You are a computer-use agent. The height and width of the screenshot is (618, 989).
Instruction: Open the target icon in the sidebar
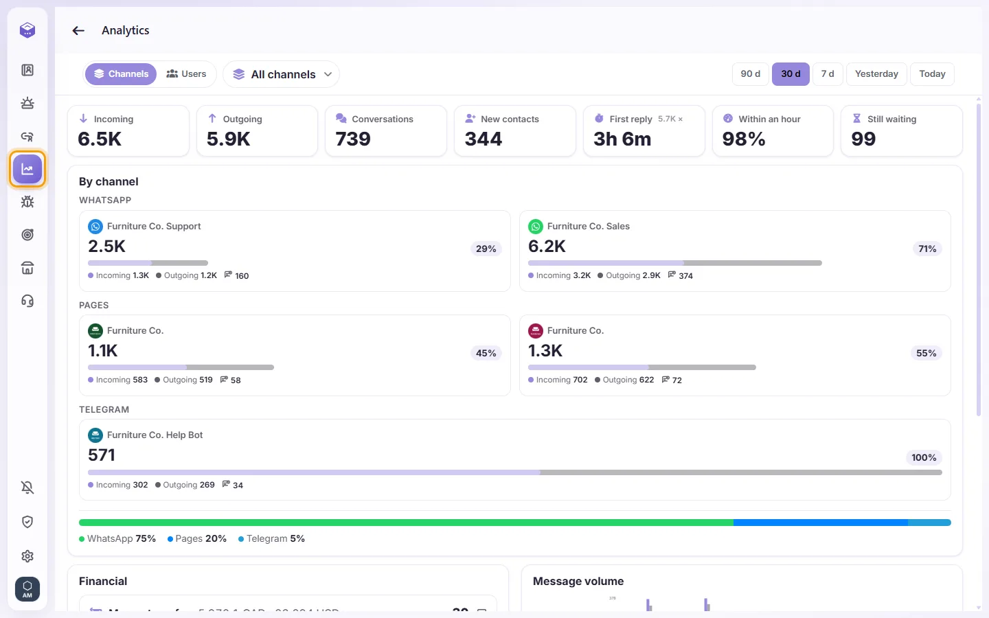(x=27, y=235)
